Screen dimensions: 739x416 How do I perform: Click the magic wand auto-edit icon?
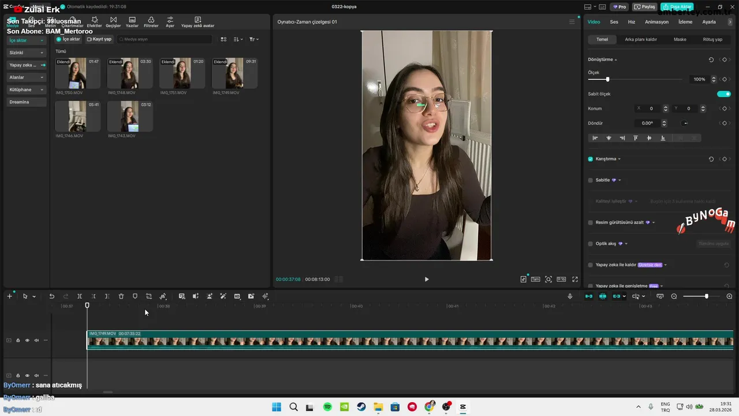(223, 296)
